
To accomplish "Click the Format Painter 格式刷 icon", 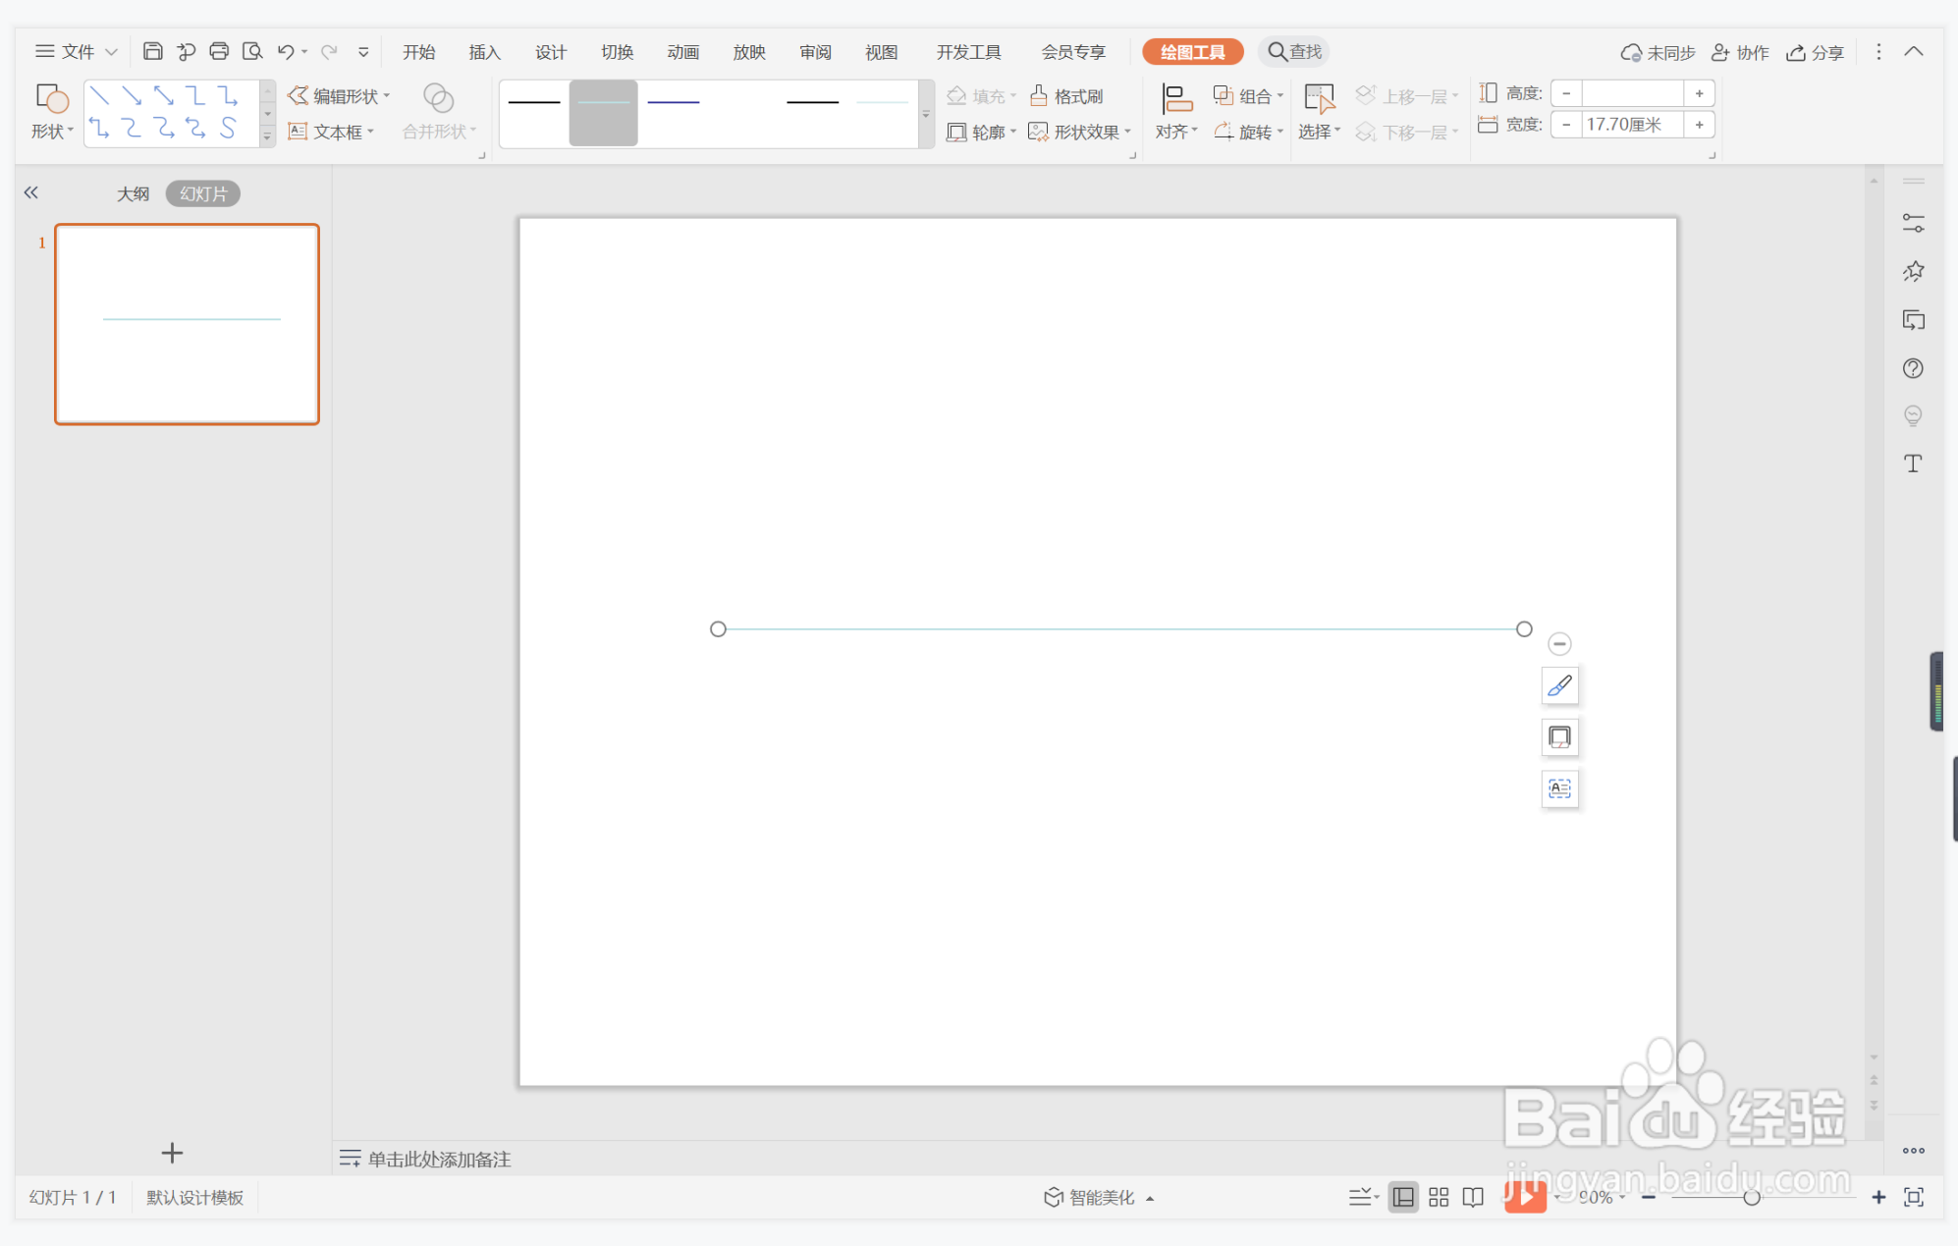I will click(1066, 96).
